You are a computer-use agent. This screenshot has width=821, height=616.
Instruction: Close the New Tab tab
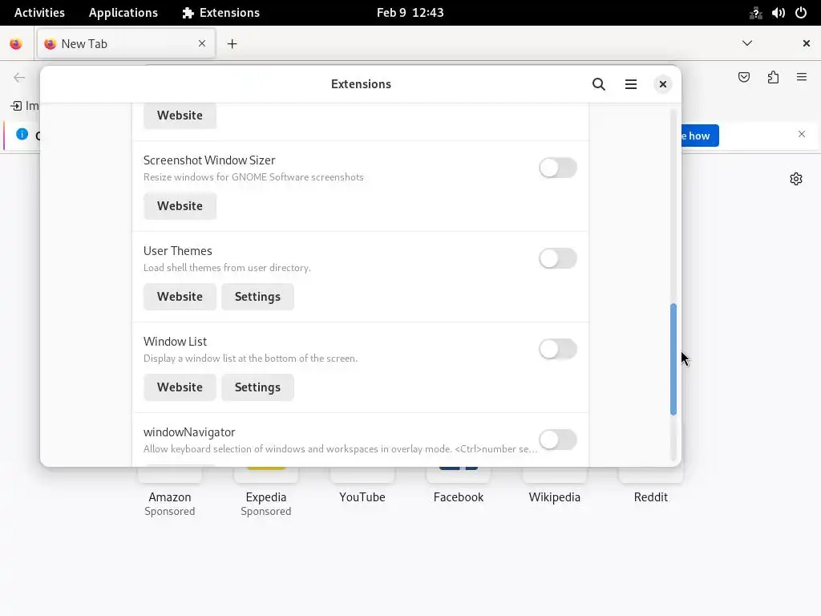point(201,43)
